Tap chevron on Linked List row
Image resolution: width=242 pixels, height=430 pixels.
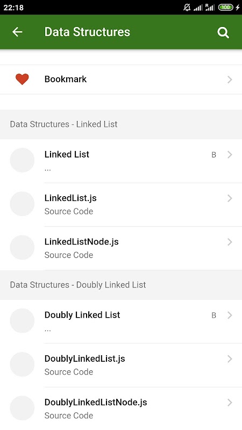click(230, 155)
